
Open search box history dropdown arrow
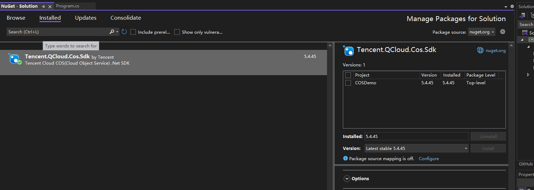[x=117, y=32]
